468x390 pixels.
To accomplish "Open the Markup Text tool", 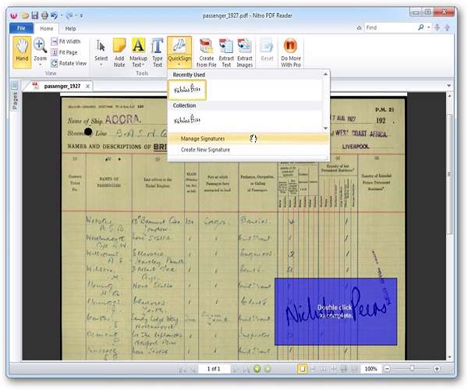I will coord(138,52).
